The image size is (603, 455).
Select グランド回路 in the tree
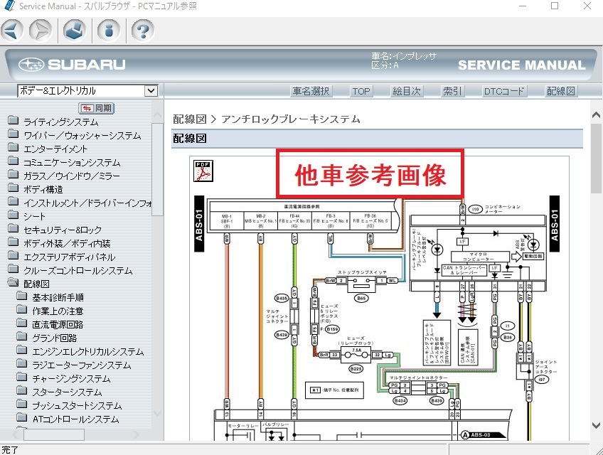[x=54, y=338]
